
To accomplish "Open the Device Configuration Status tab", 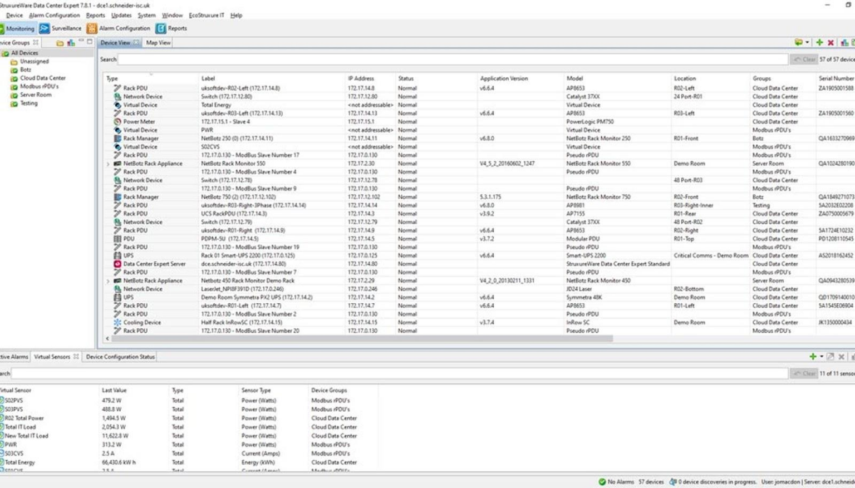I will pyautogui.click(x=120, y=357).
